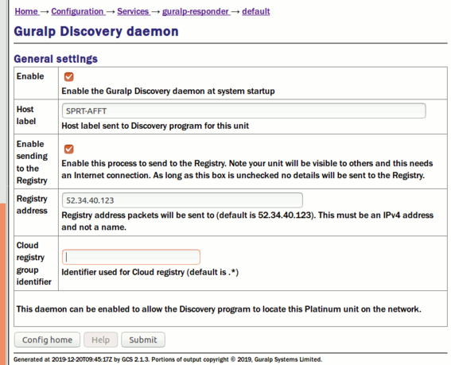The image size is (451, 365).
Task: Uncheck the Enable daemon at startup checkbox
Action: pyautogui.click(x=68, y=77)
